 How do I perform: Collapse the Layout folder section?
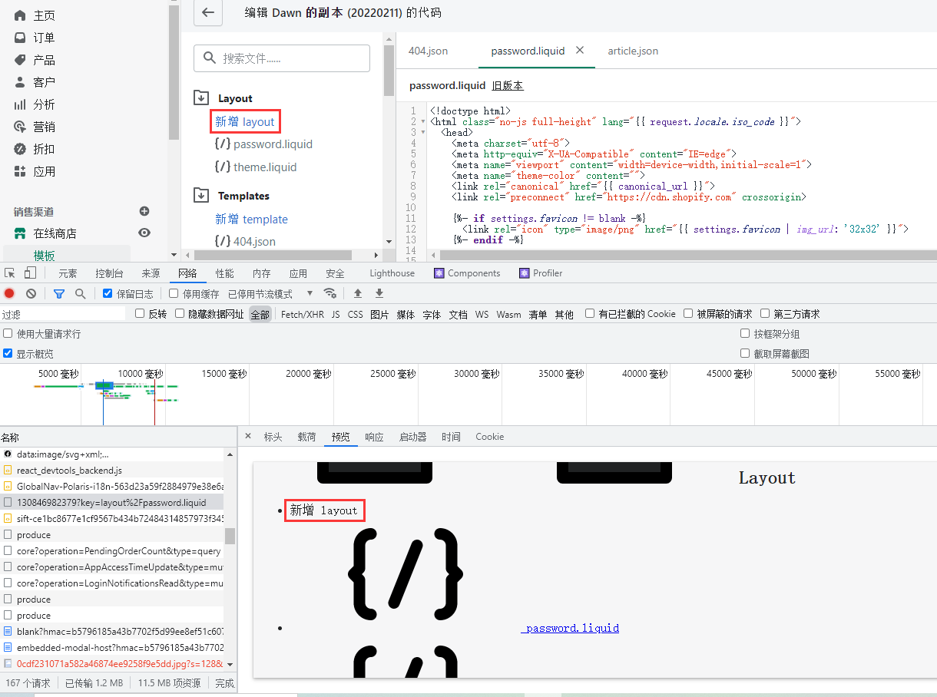pos(201,98)
